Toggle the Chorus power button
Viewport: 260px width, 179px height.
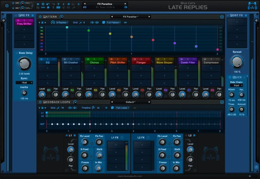click(x=88, y=59)
